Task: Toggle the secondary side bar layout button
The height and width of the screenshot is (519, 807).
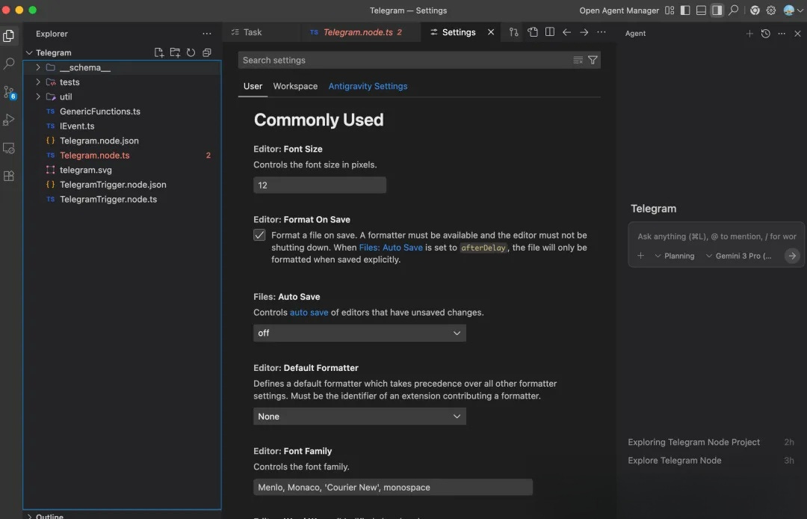Action: 717,10
